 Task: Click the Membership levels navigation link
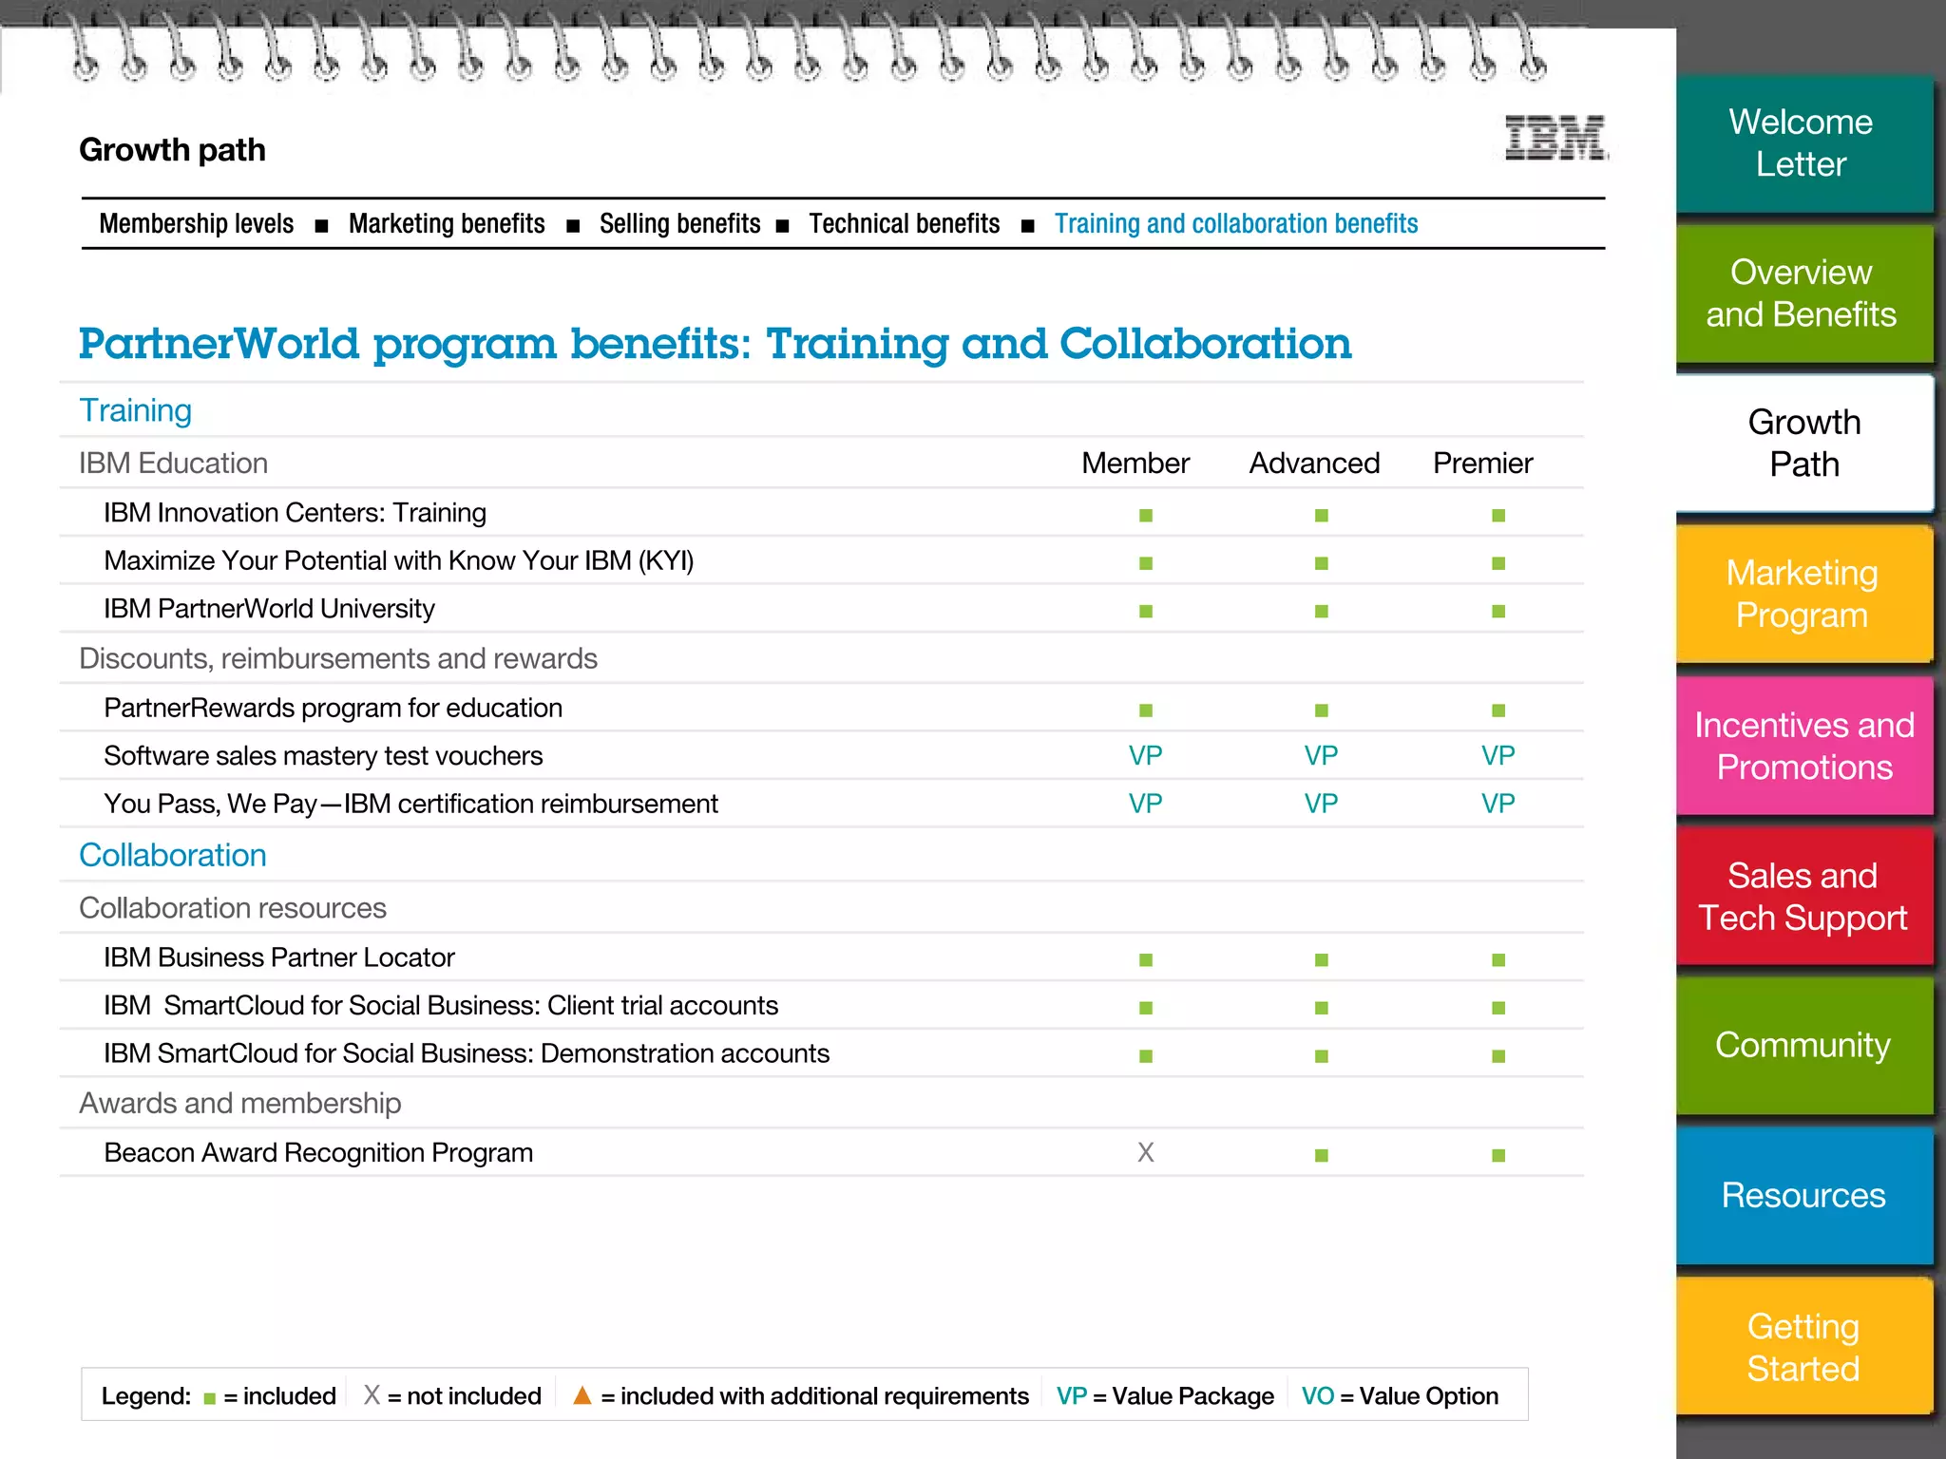(x=197, y=224)
